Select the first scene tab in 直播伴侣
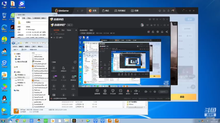Screen dimensions: 220x123 click(x=56, y=30)
